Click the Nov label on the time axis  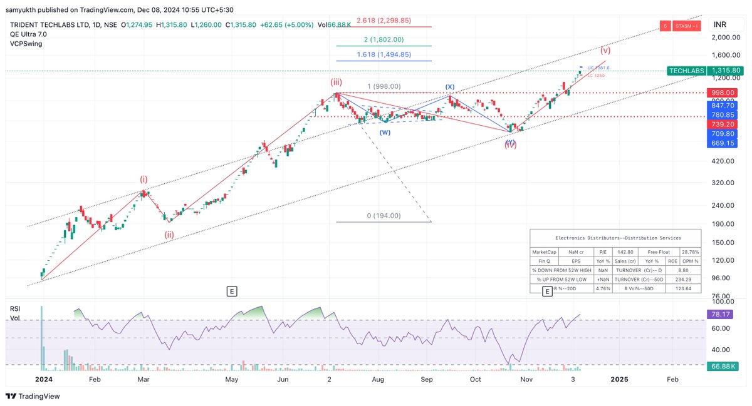click(x=526, y=379)
